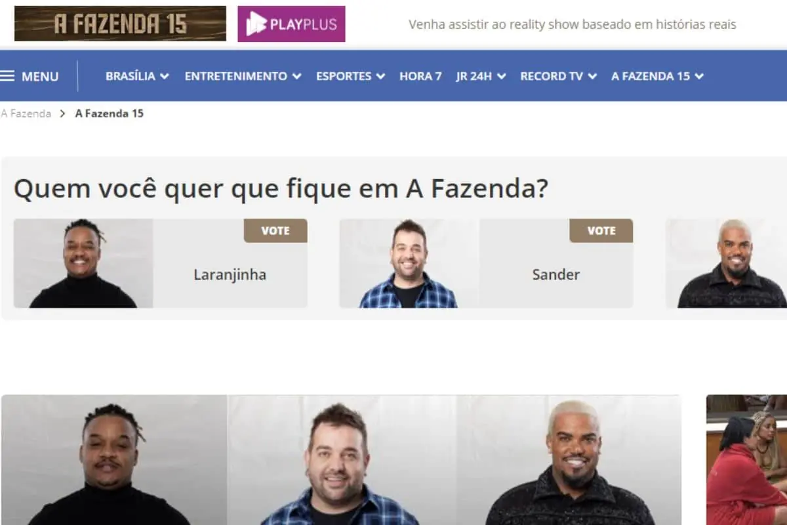Select the blonde contestant's poll photo

pyautogui.click(x=726, y=263)
